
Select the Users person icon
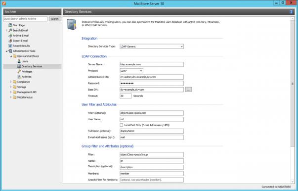(19, 61)
